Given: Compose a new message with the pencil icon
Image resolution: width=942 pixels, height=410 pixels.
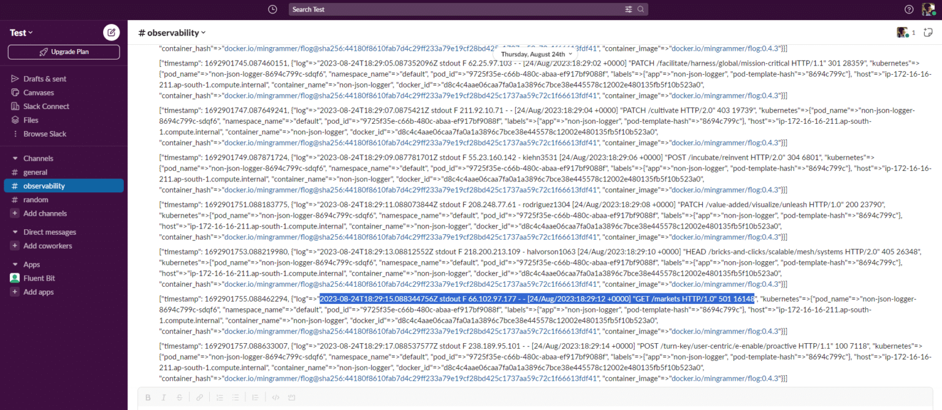Looking at the screenshot, I should (x=111, y=32).
